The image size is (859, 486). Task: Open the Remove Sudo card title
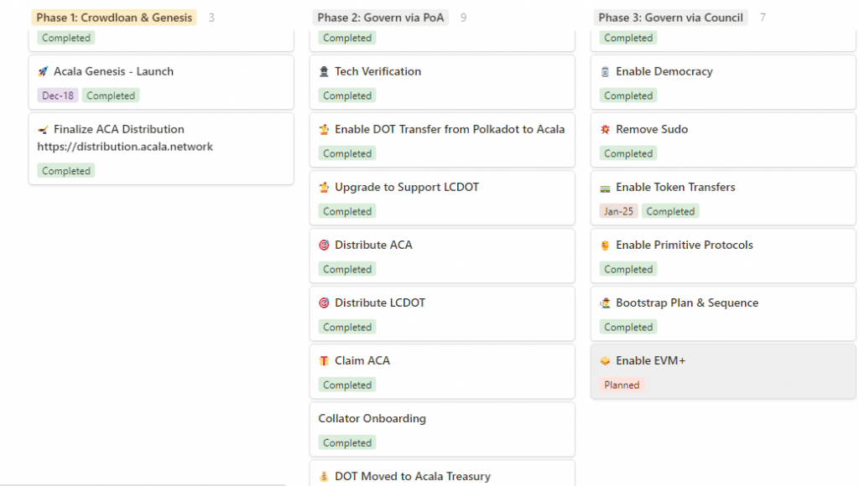point(652,130)
